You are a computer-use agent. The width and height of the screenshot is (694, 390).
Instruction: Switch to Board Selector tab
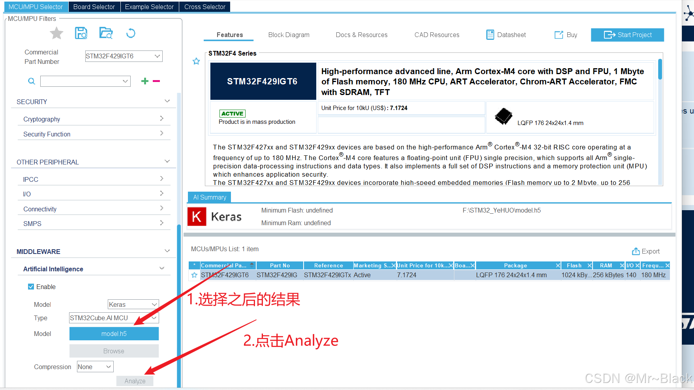click(94, 7)
